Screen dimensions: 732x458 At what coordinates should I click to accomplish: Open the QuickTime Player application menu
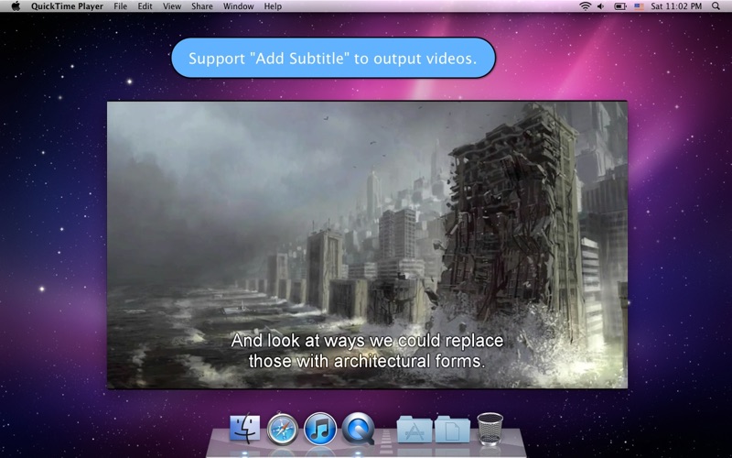point(67,6)
